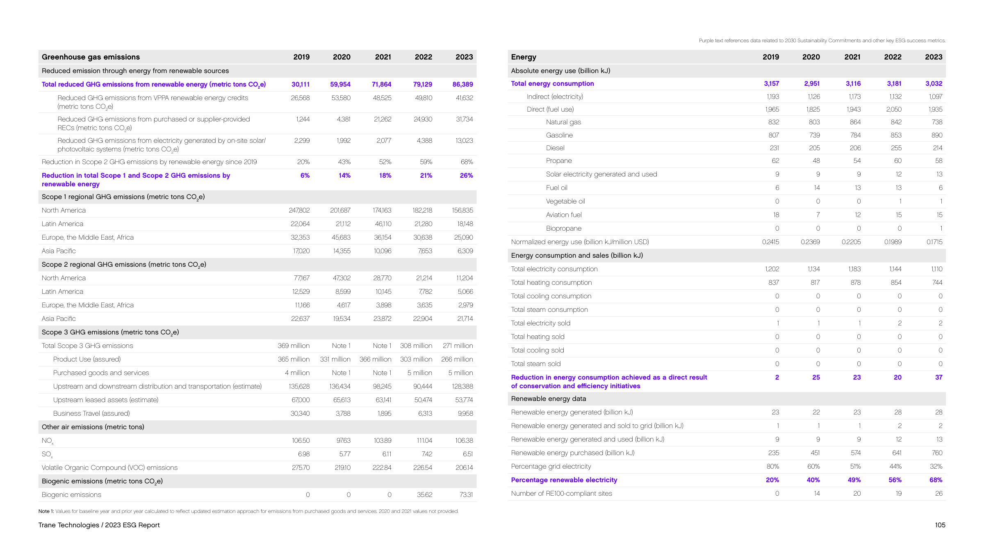The width and height of the screenshot is (984, 554).
Task: Click the purple 26% value
Action: pos(466,175)
